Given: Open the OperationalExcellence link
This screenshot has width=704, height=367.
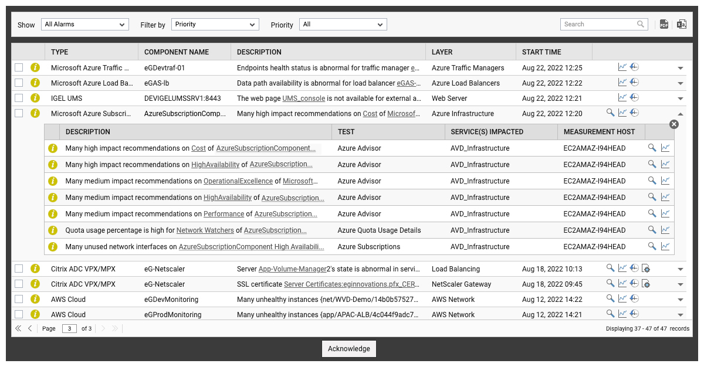Looking at the screenshot, I should pos(238,181).
